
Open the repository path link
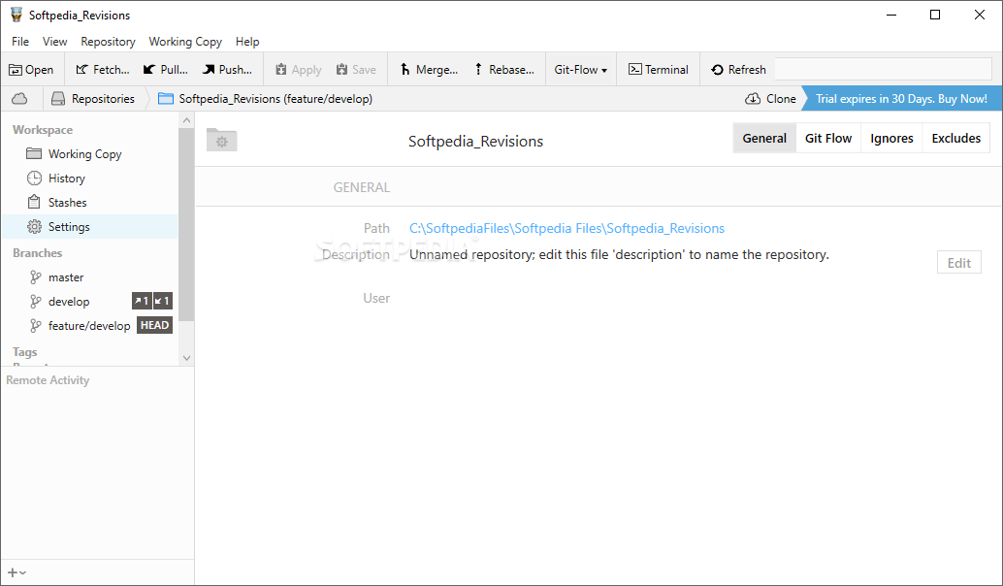tap(566, 228)
